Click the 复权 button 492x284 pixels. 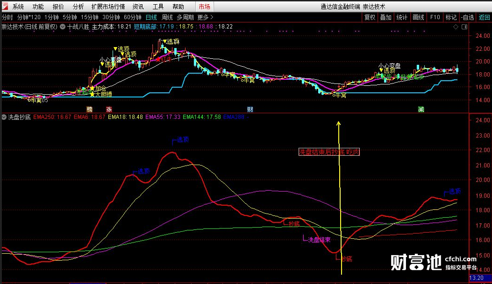[x=370, y=17]
